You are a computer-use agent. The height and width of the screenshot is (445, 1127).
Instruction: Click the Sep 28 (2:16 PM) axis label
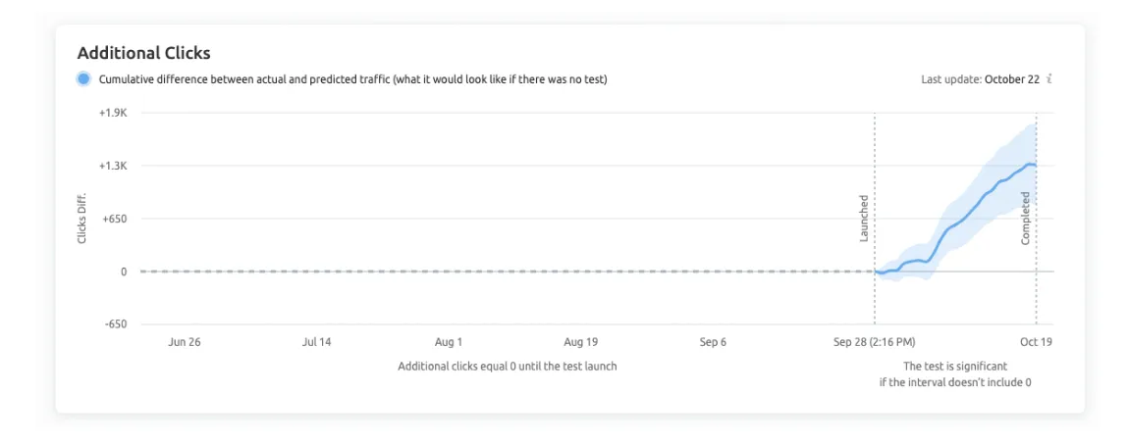tap(874, 342)
